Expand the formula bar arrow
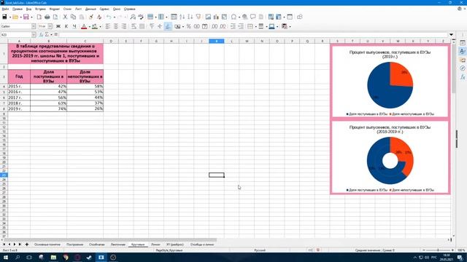This screenshot has width=467, height=262. (451, 35)
